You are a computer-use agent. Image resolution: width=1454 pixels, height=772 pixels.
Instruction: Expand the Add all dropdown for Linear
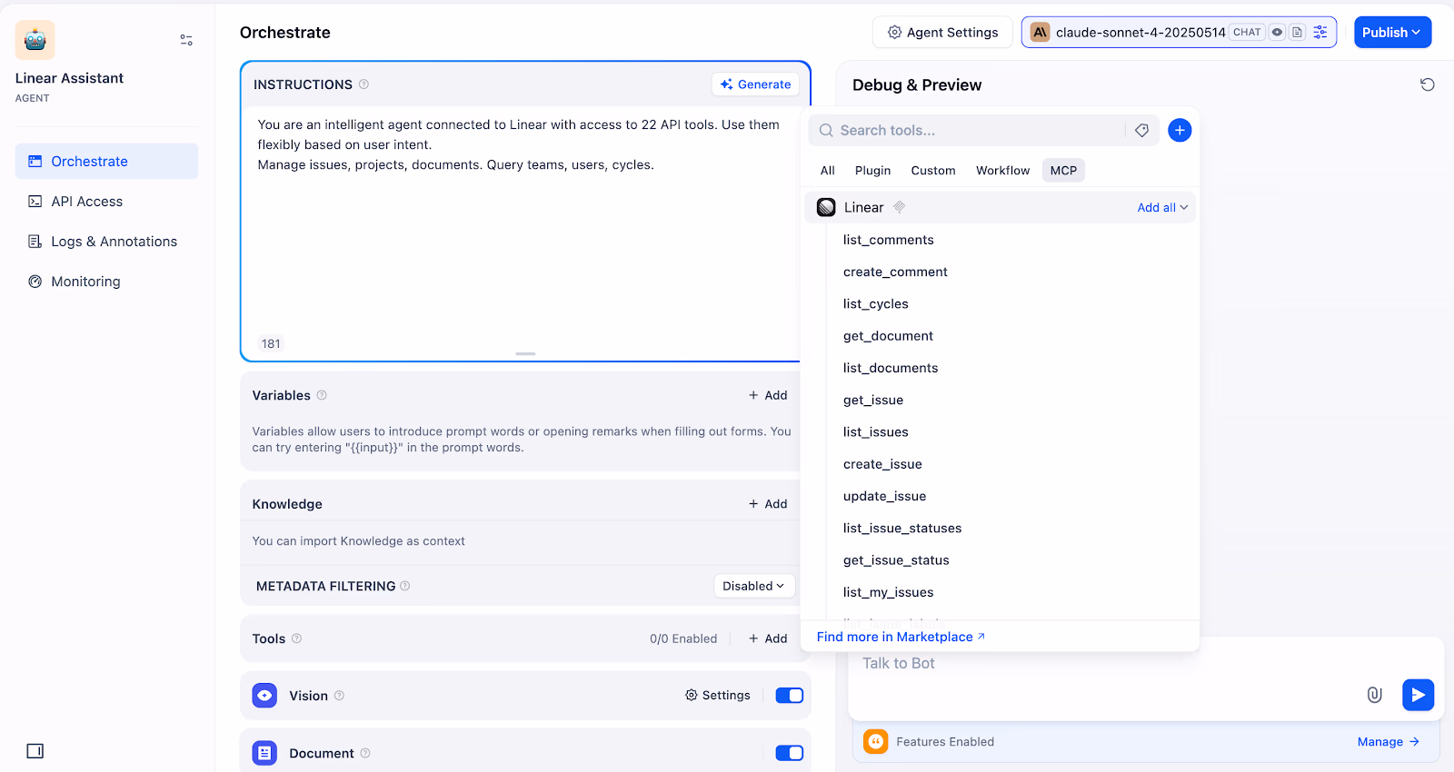point(1162,207)
